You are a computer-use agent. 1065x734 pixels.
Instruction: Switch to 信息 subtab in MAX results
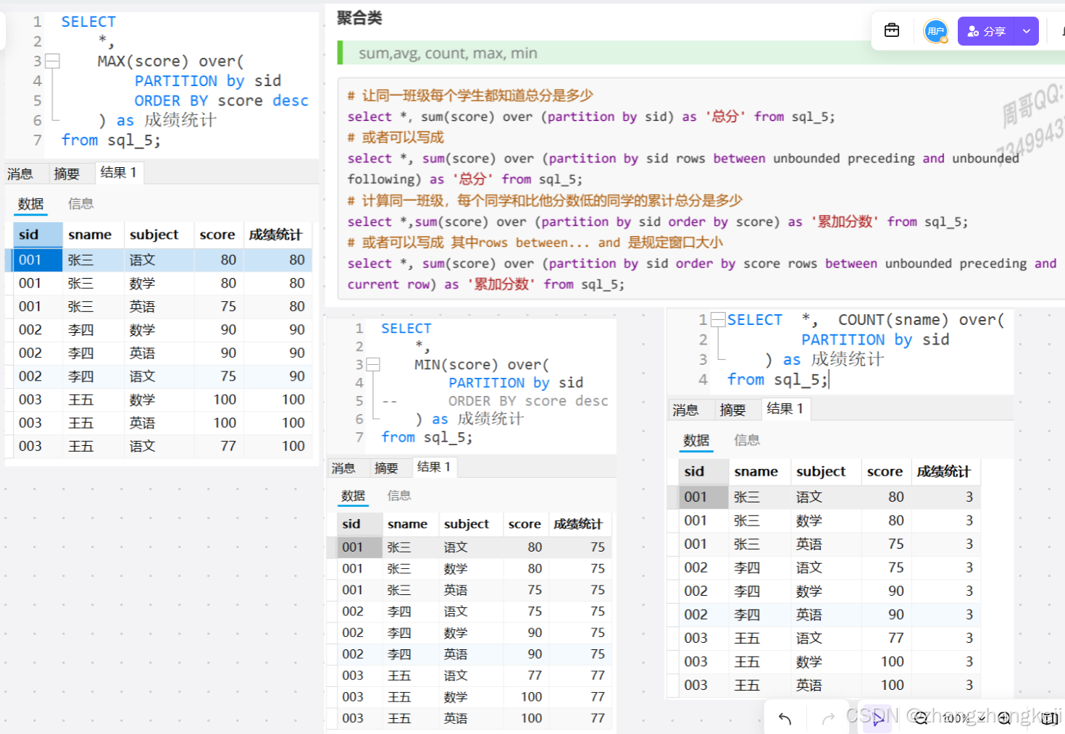(x=80, y=204)
